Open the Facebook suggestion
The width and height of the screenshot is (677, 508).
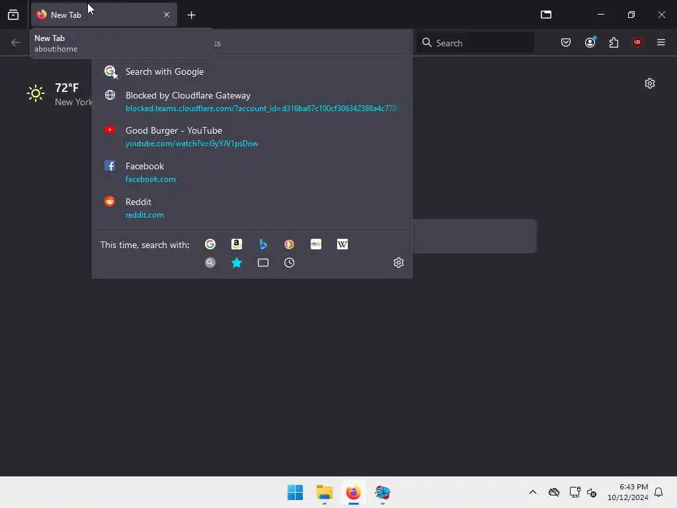coord(252,173)
